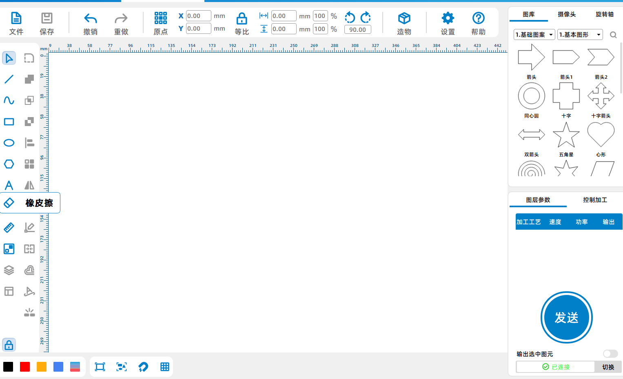Open the 原点 origin grid icon
Viewport: 623px width, 379px height.
(x=160, y=18)
